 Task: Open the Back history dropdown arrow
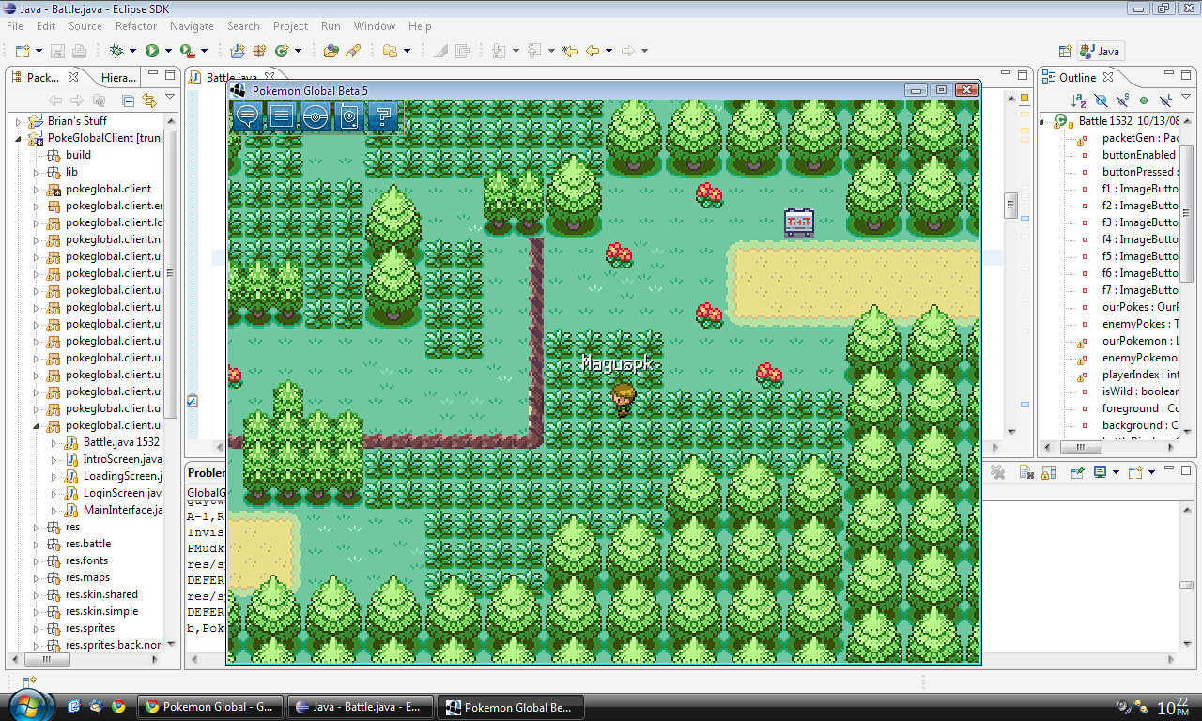609,51
